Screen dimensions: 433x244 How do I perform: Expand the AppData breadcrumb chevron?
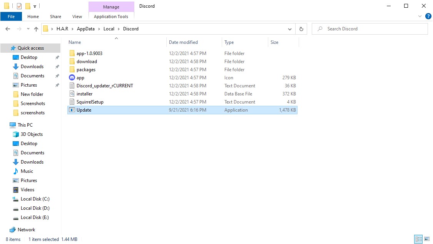point(99,29)
